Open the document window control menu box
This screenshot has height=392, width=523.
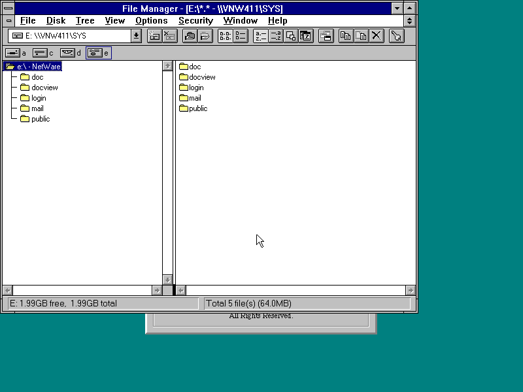8,21
